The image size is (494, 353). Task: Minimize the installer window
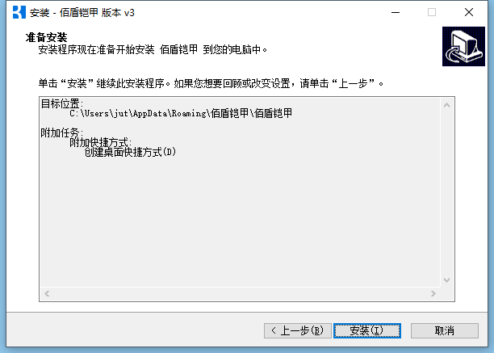pyautogui.click(x=396, y=13)
